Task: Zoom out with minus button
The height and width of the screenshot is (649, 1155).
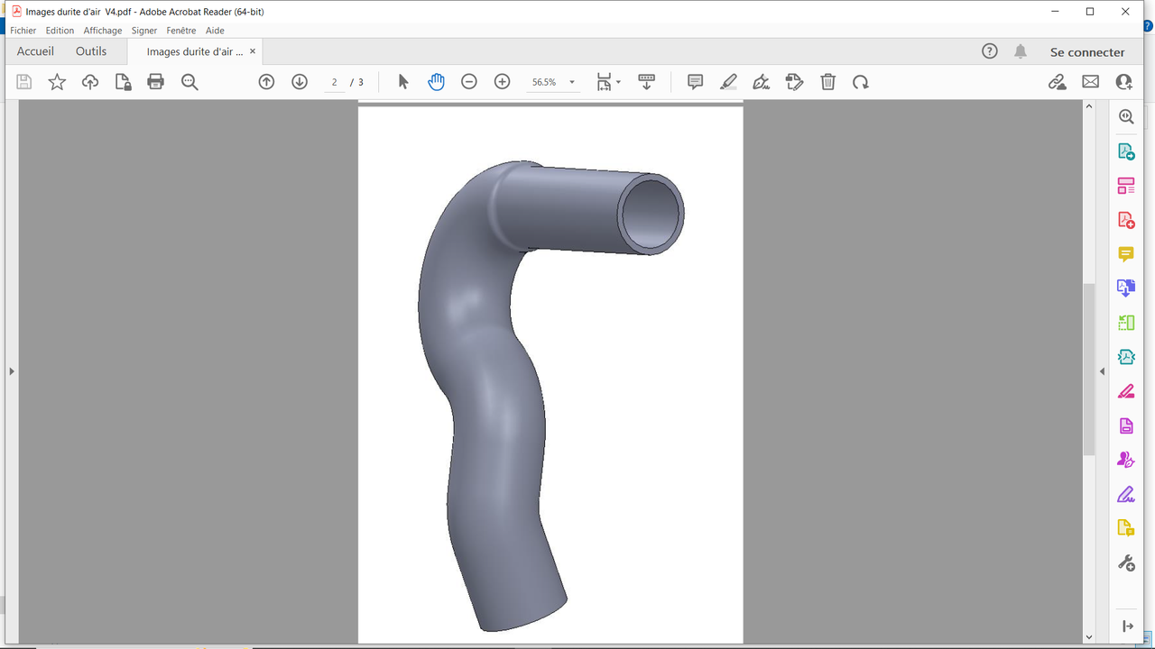Action: tap(469, 82)
